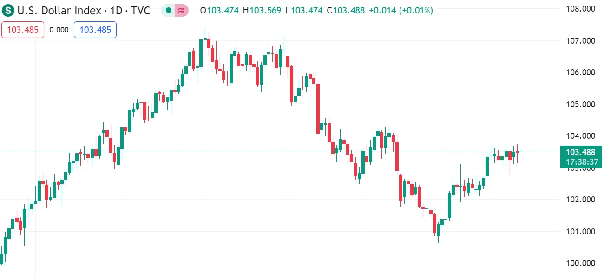
Task: Click the green real-time price label icon
Action: (168, 10)
